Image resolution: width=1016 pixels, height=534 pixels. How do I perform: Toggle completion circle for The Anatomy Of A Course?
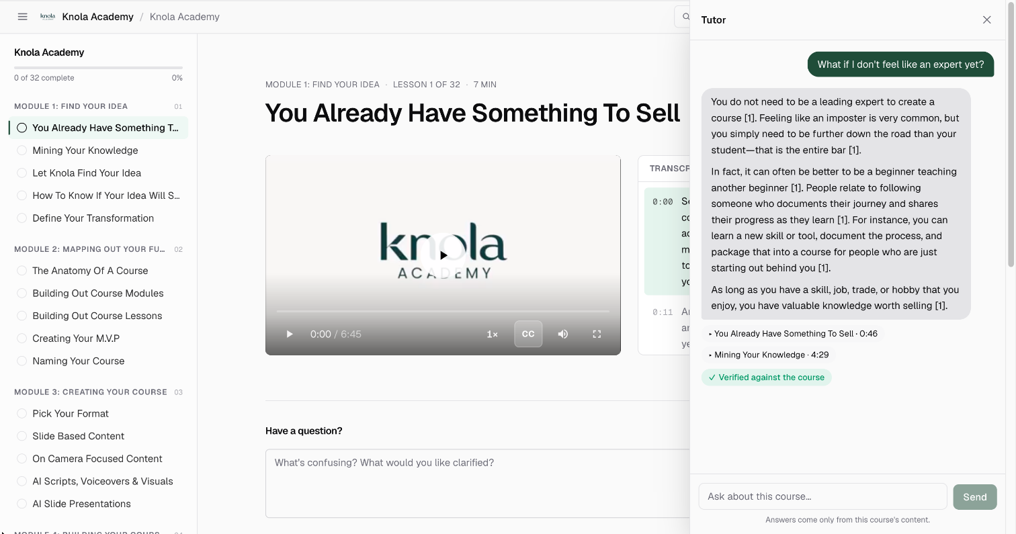pyautogui.click(x=22, y=271)
